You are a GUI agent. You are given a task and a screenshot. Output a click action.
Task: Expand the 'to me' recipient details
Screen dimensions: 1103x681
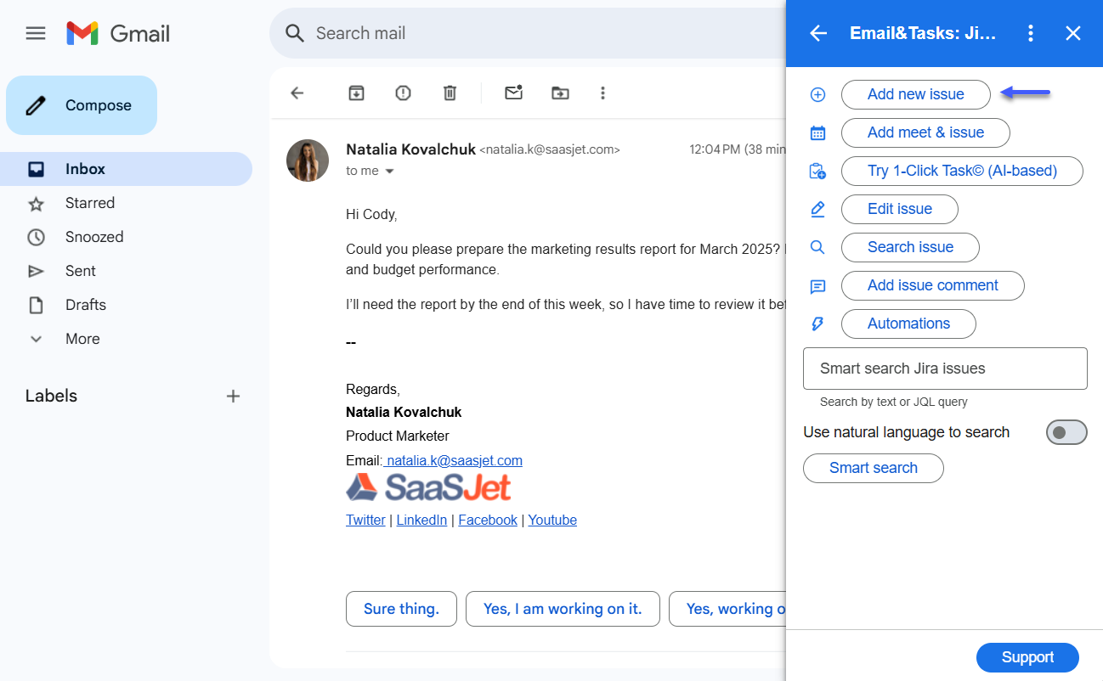(390, 172)
